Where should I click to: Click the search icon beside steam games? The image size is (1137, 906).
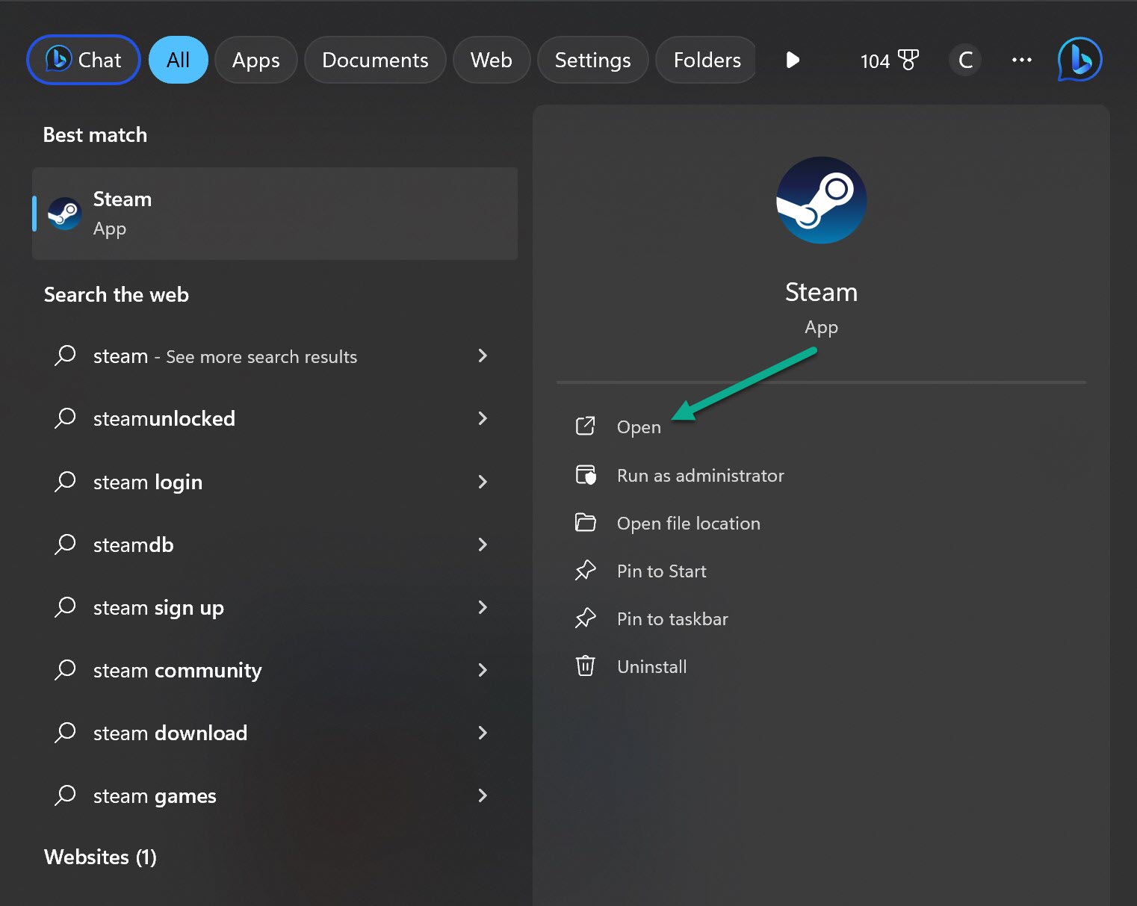pyautogui.click(x=65, y=795)
